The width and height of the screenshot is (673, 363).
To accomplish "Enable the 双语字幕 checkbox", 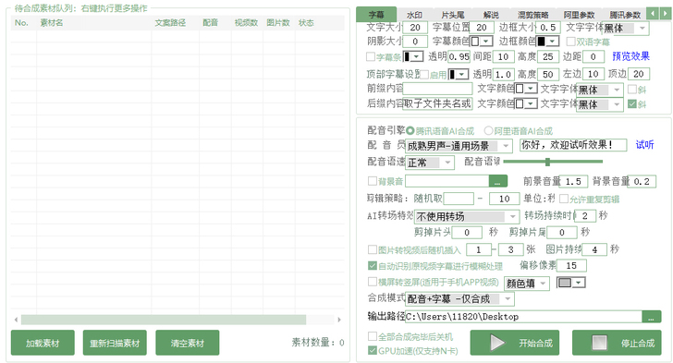I will coord(570,42).
